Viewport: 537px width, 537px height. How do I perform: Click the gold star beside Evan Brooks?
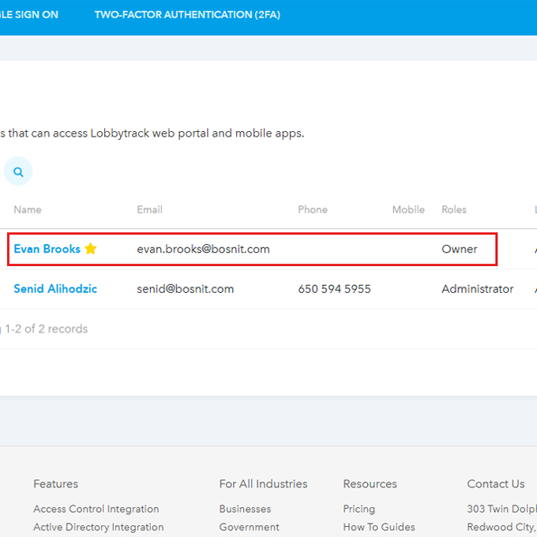pos(91,249)
